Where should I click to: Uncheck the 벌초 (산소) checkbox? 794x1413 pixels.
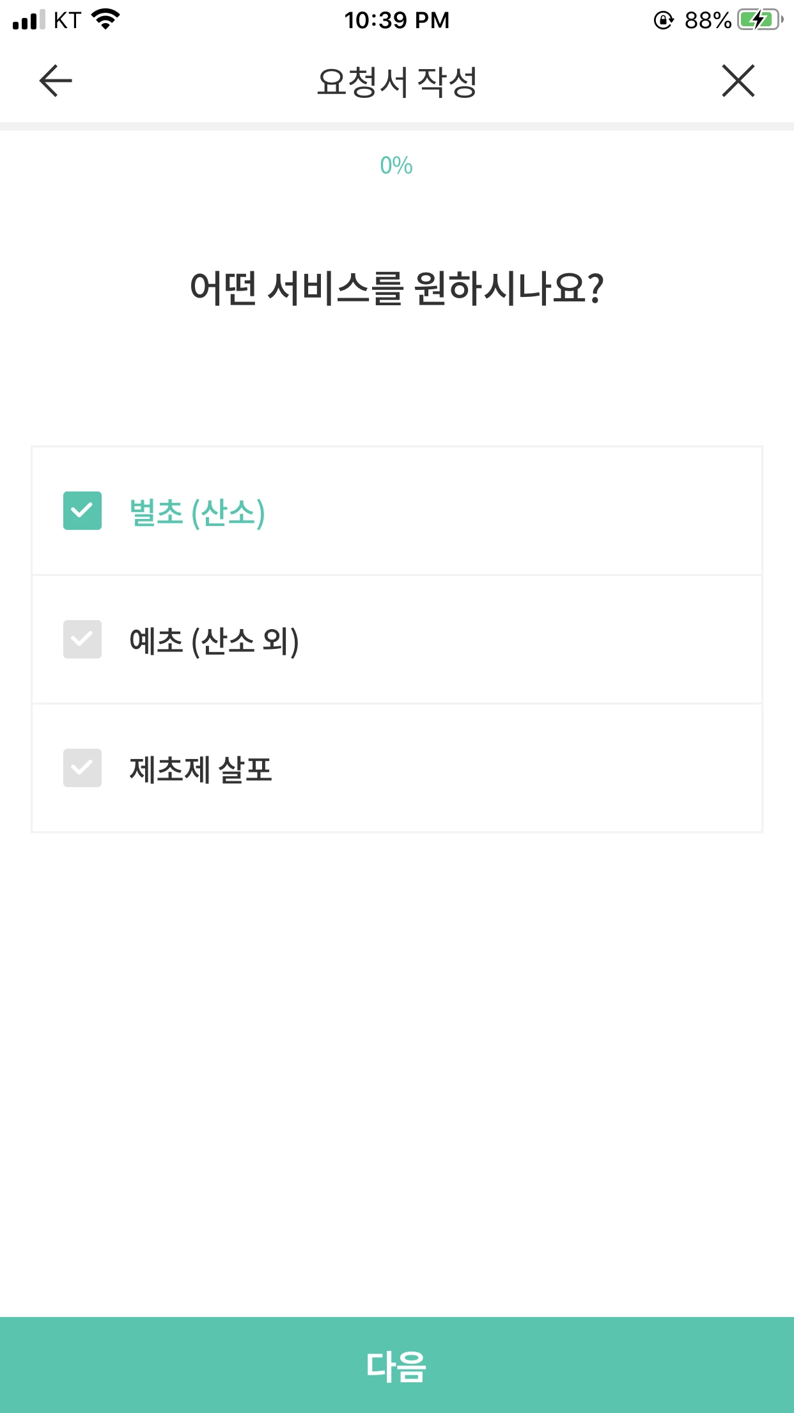[82, 511]
